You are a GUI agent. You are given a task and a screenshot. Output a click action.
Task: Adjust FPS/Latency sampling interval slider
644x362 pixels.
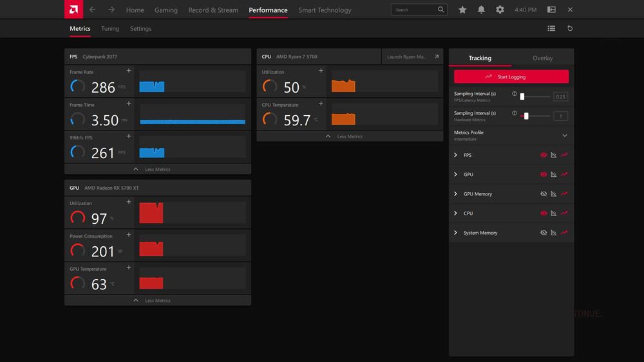point(535,96)
